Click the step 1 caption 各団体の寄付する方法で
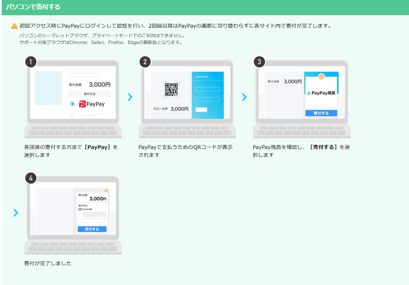The height and width of the screenshot is (285, 409). pos(71,151)
